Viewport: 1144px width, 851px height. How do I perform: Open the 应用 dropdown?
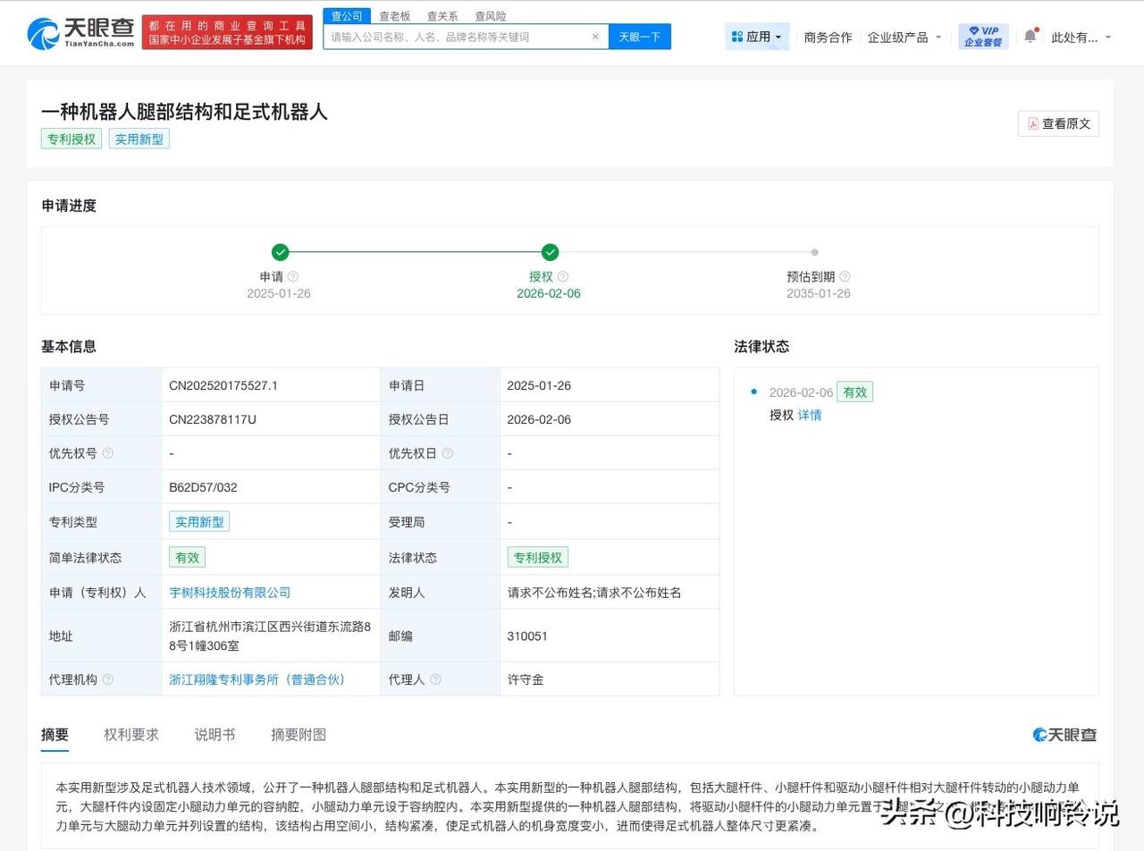[756, 36]
